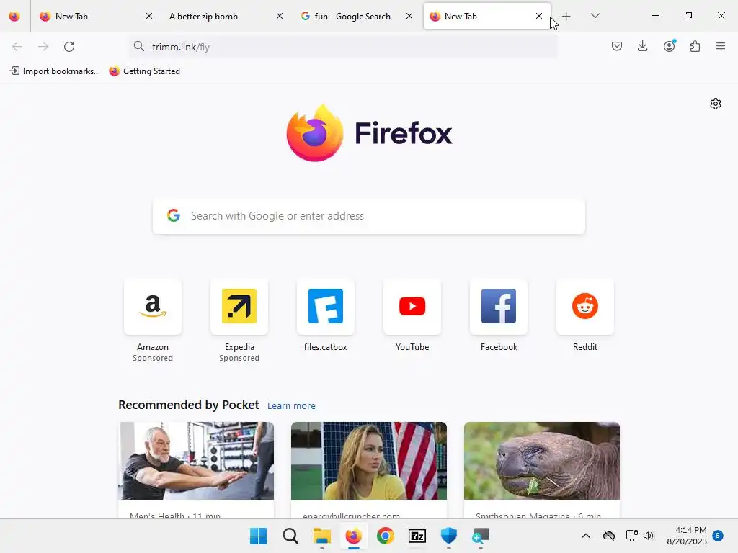Screen dimensions: 738x553
Task: Open the Reddit shortcut tile
Action: coord(585,307)
